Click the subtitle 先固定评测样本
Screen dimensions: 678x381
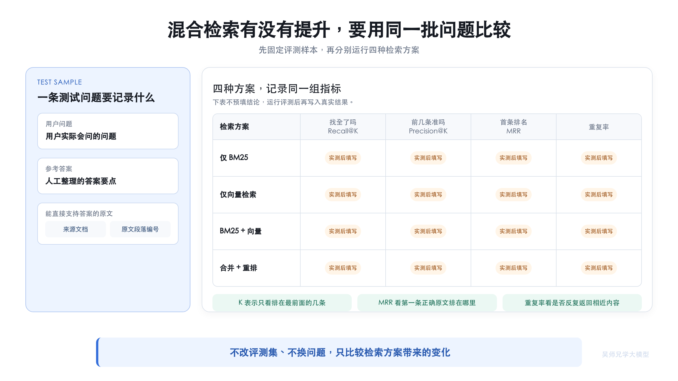point(339,50)
